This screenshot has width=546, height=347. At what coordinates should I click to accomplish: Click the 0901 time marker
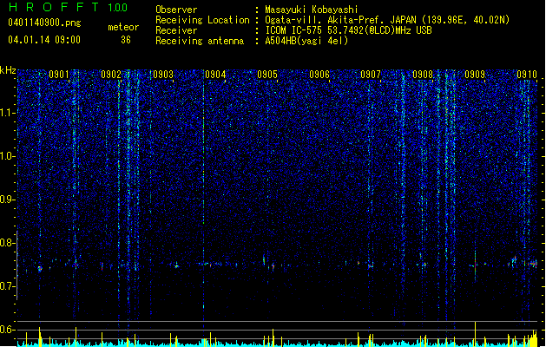(x=59, y=75)
